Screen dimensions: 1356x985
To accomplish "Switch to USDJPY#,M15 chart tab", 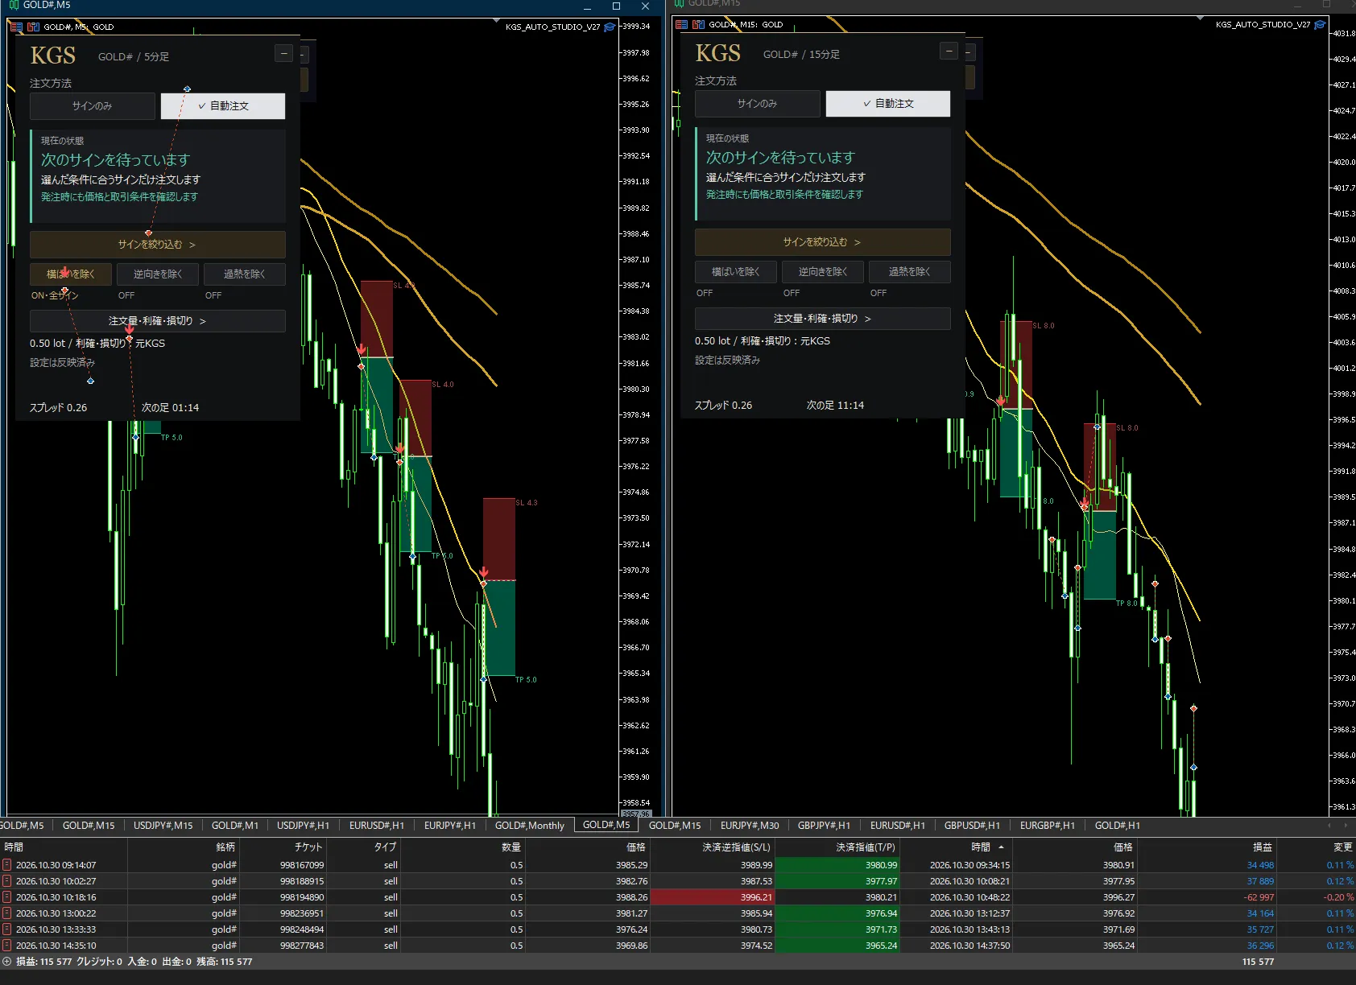I will coord(163,826).
